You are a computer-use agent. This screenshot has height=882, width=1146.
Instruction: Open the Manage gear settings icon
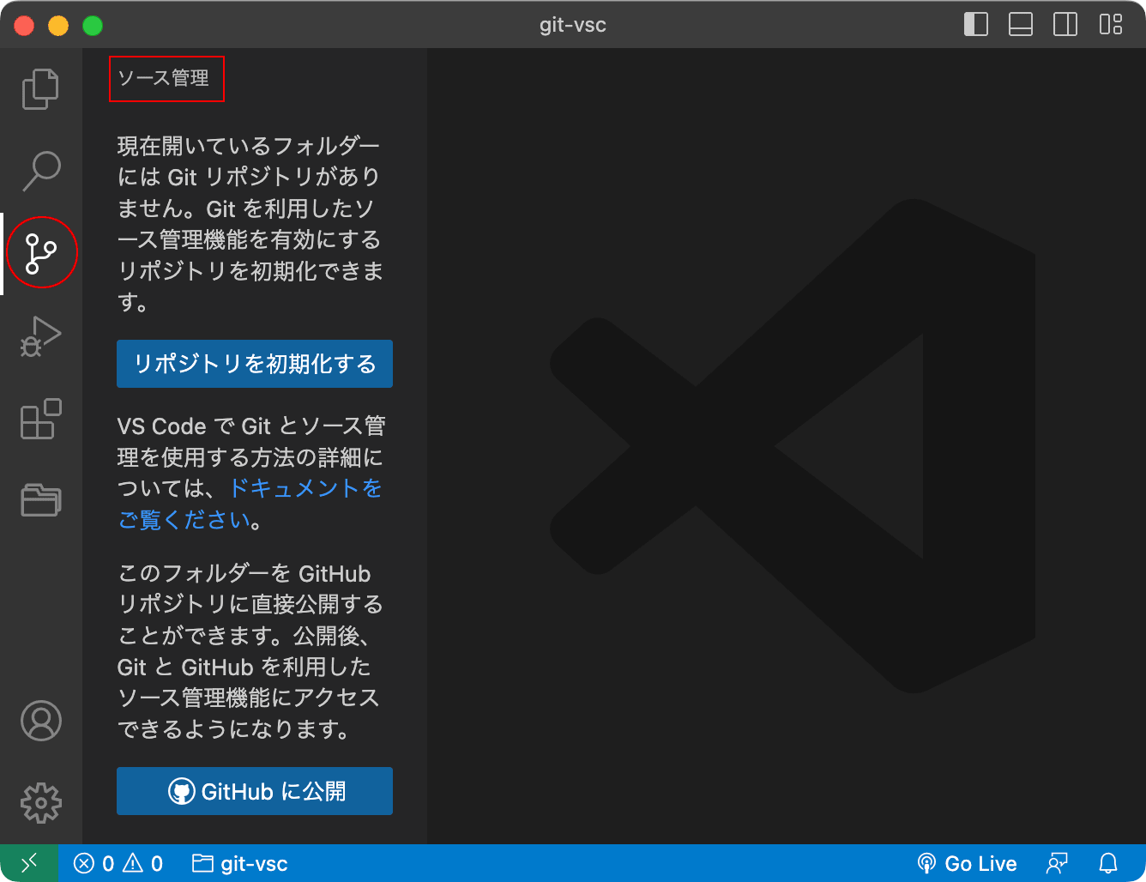[40, 803]
